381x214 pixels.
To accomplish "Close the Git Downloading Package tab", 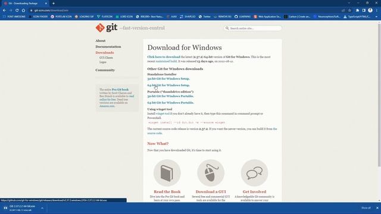I will click(x=46, y=4).
